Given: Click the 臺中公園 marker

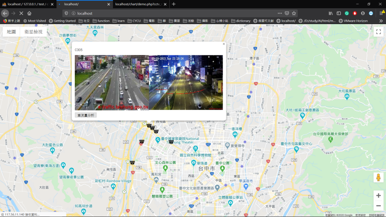Looking at the screenshot, I should (x=222, y=168).
